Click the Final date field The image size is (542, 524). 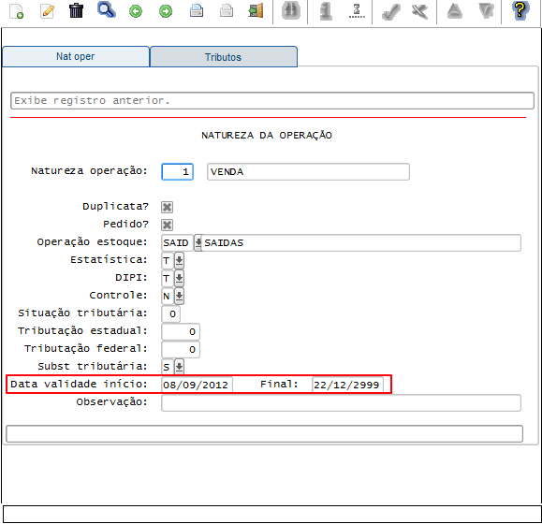point(347,385)
